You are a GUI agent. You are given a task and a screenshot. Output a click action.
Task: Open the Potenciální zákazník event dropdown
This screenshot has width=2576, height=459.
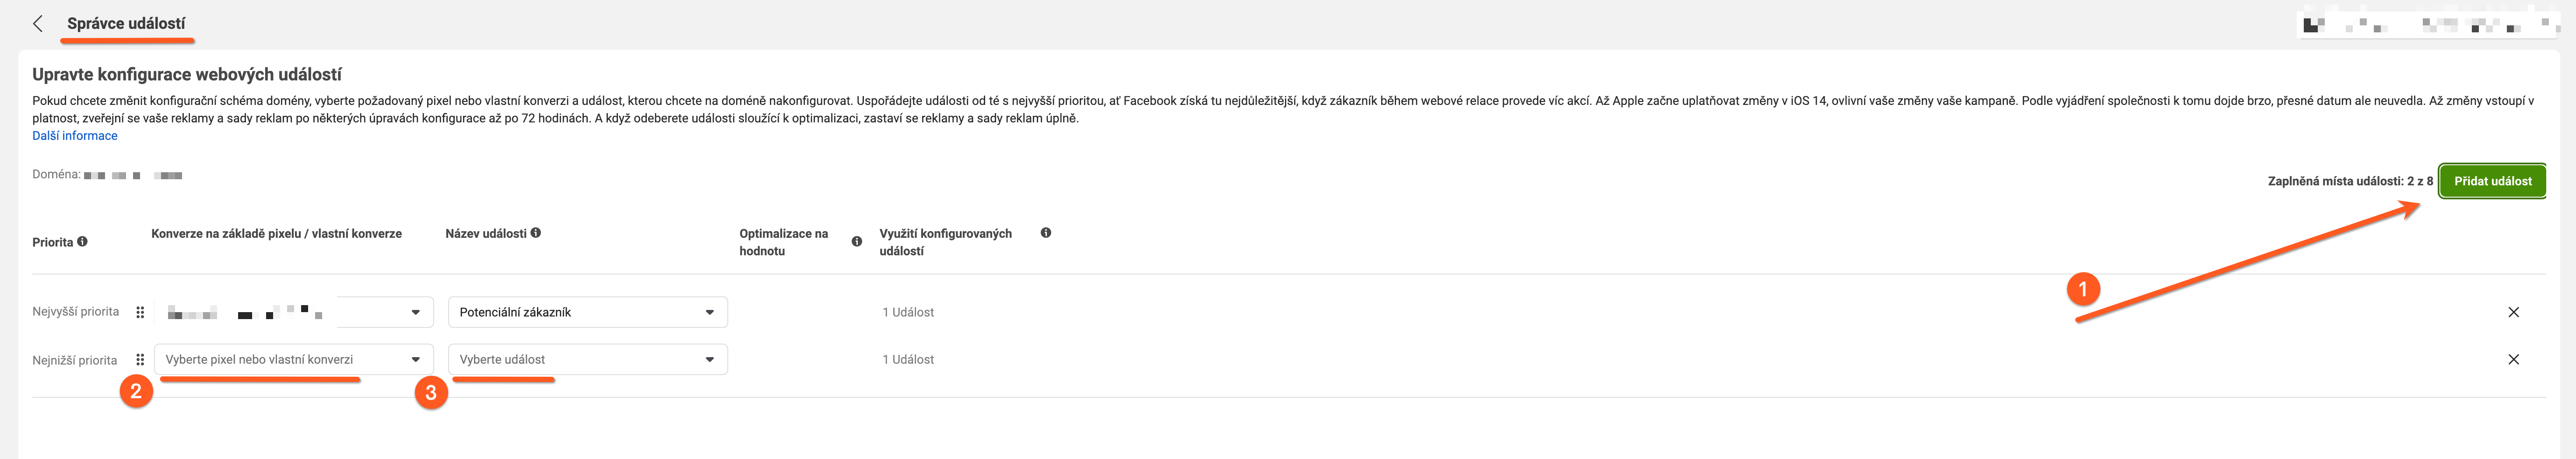[x=588, y=312]
